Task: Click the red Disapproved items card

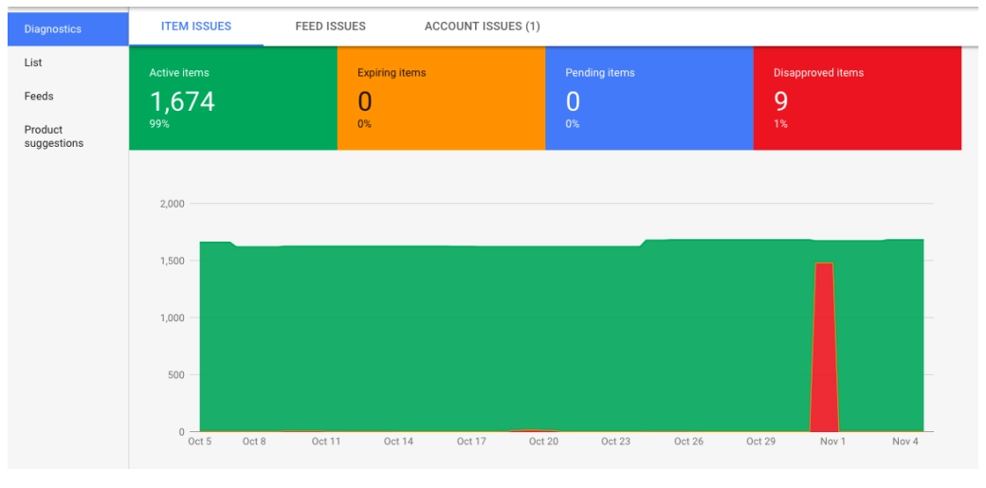Action: coord(857,99)
